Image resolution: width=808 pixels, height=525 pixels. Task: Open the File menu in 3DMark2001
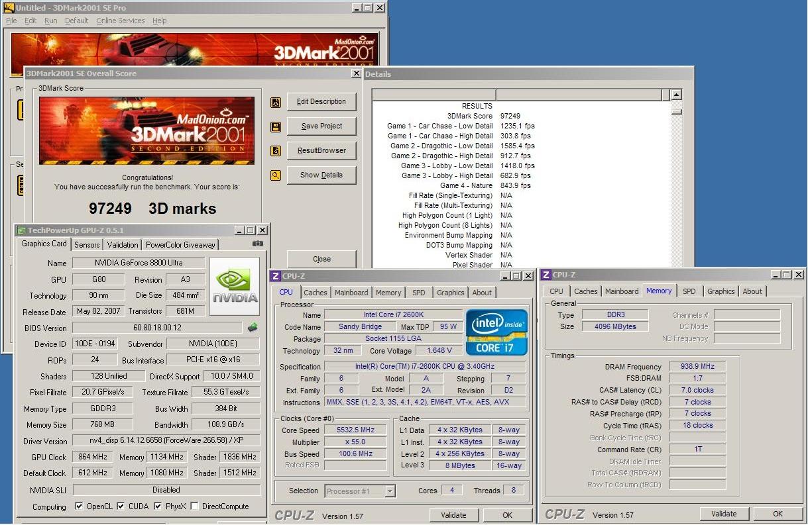point(11,21)
